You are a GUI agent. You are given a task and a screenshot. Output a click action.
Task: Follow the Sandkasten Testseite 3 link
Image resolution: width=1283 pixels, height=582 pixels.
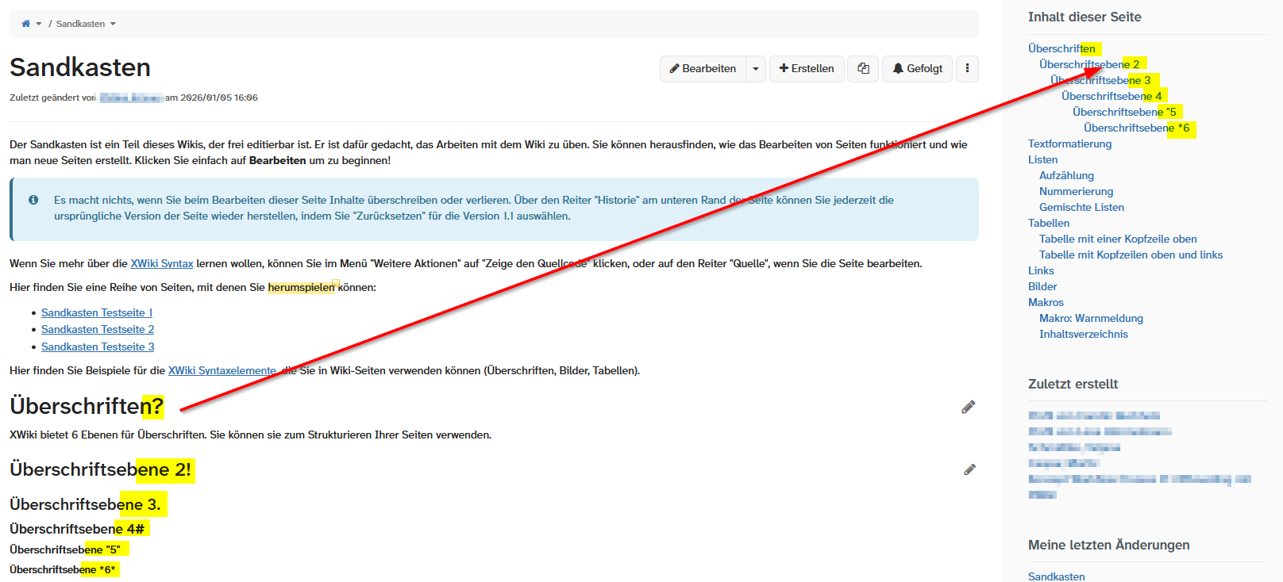(x=98, y=347)
